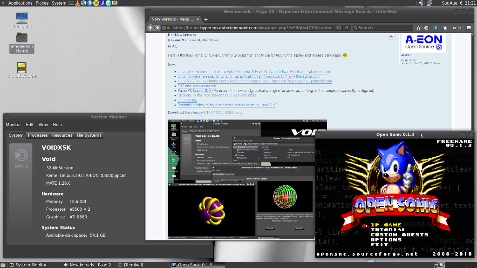Open a new browser tab with plus

coord(206,19)
